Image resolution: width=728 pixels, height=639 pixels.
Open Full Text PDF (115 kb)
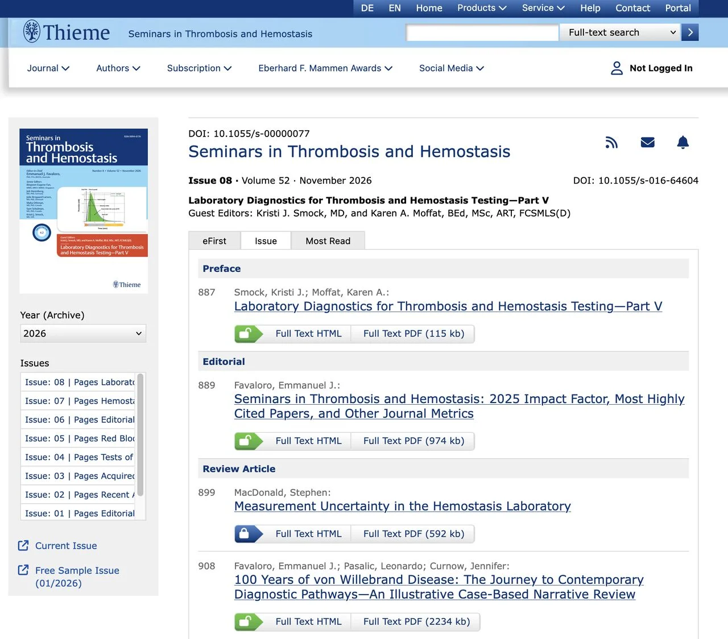coord(413,334)
